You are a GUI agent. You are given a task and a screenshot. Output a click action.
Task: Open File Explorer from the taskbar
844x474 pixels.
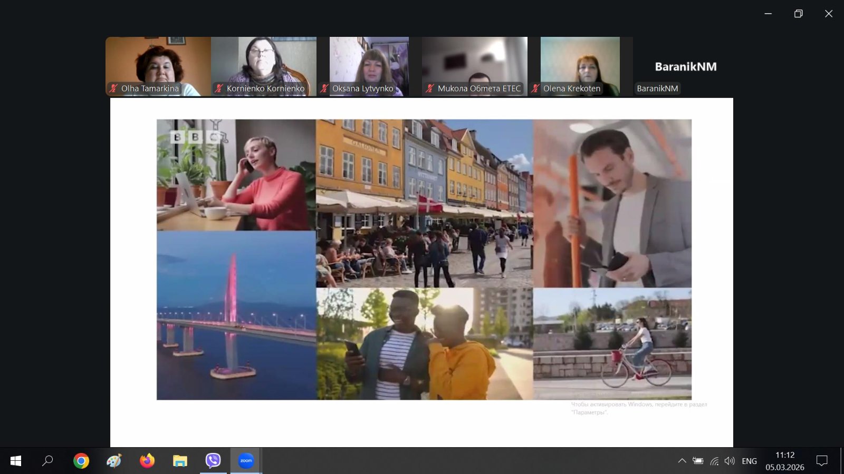180,461
